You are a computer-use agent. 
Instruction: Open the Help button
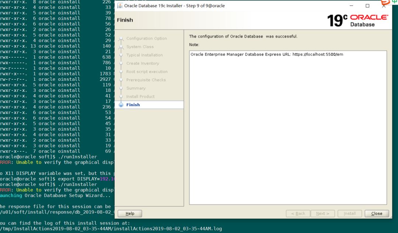click(x=130, y=214)
